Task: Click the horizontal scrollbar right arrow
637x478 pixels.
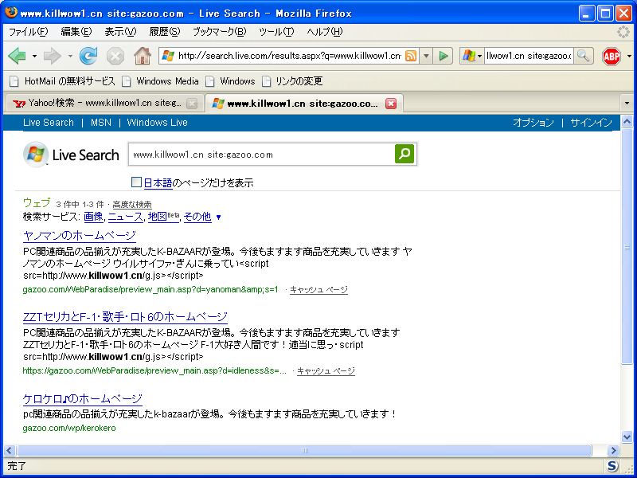Action: [x=613, y=450]
